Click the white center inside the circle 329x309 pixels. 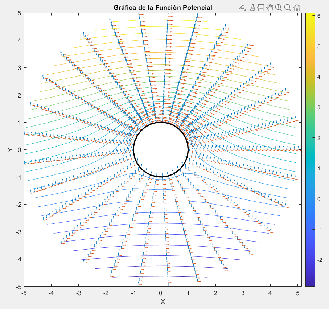tap(161, 150)
